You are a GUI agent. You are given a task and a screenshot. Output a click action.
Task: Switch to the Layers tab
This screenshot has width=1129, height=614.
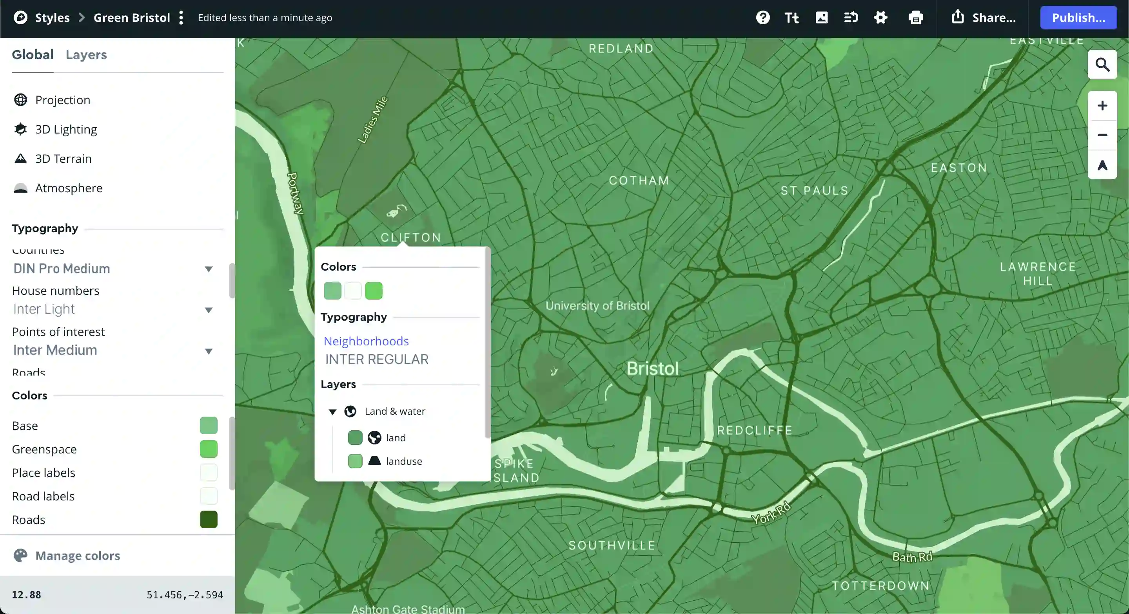click(86, 55)
